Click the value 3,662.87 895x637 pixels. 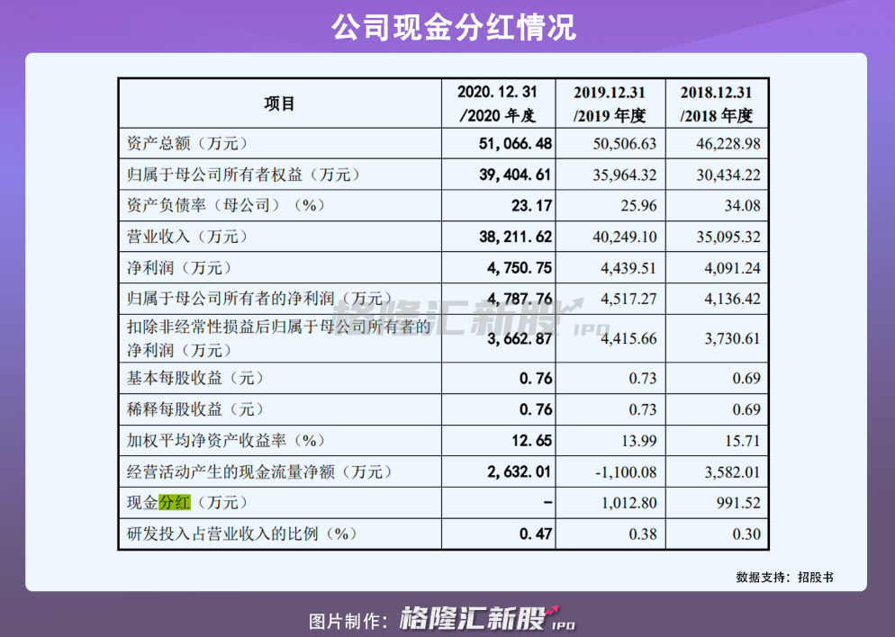(x=520, y=339)
